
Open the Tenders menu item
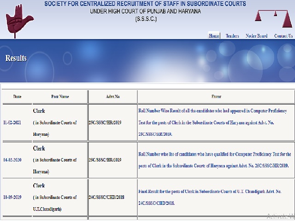[232, 36]
